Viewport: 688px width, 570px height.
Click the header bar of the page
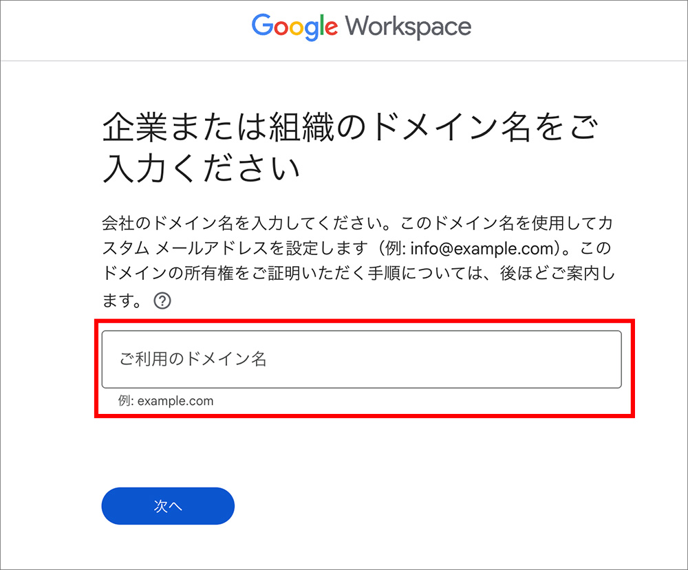coord(344,29)
